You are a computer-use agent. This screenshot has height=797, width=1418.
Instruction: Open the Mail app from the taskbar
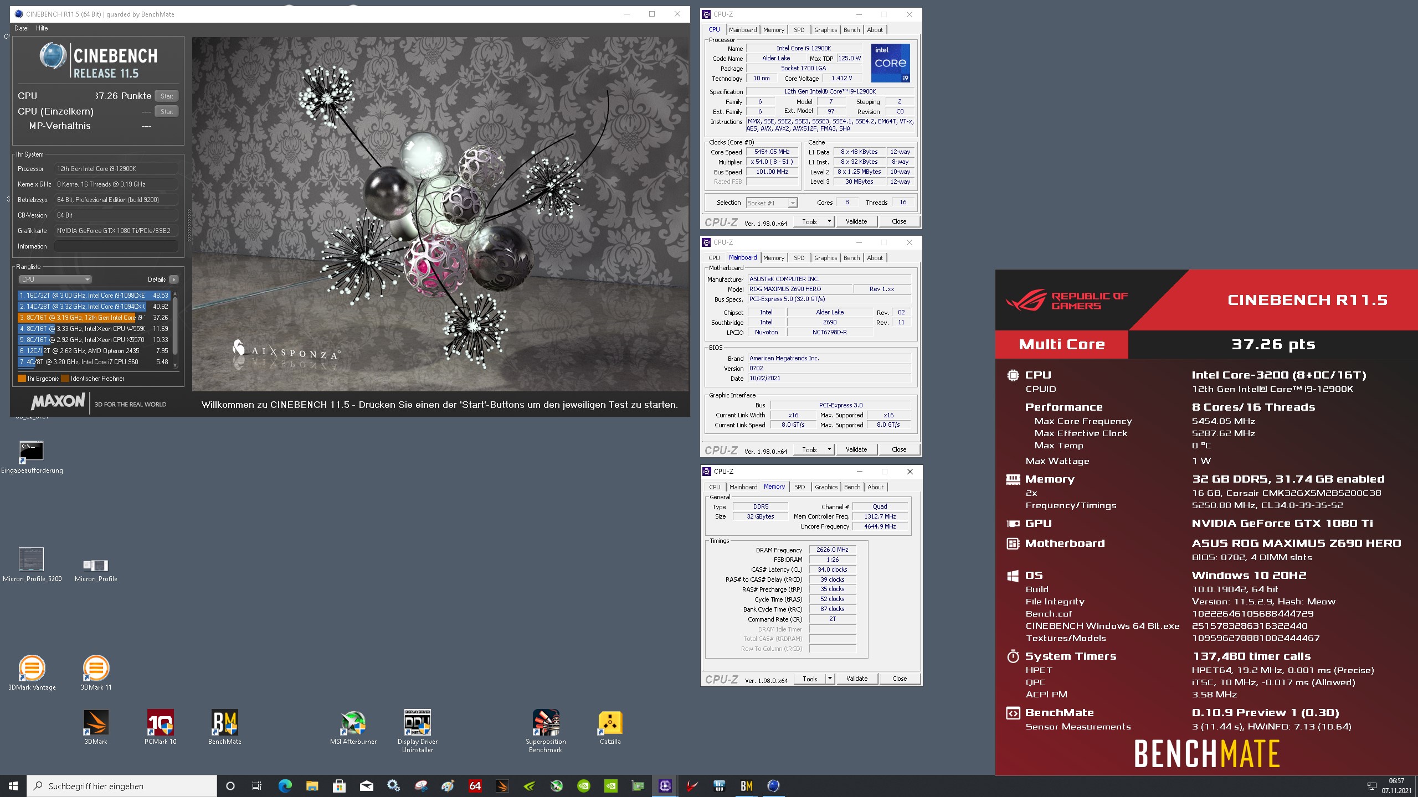coord(366,786)
